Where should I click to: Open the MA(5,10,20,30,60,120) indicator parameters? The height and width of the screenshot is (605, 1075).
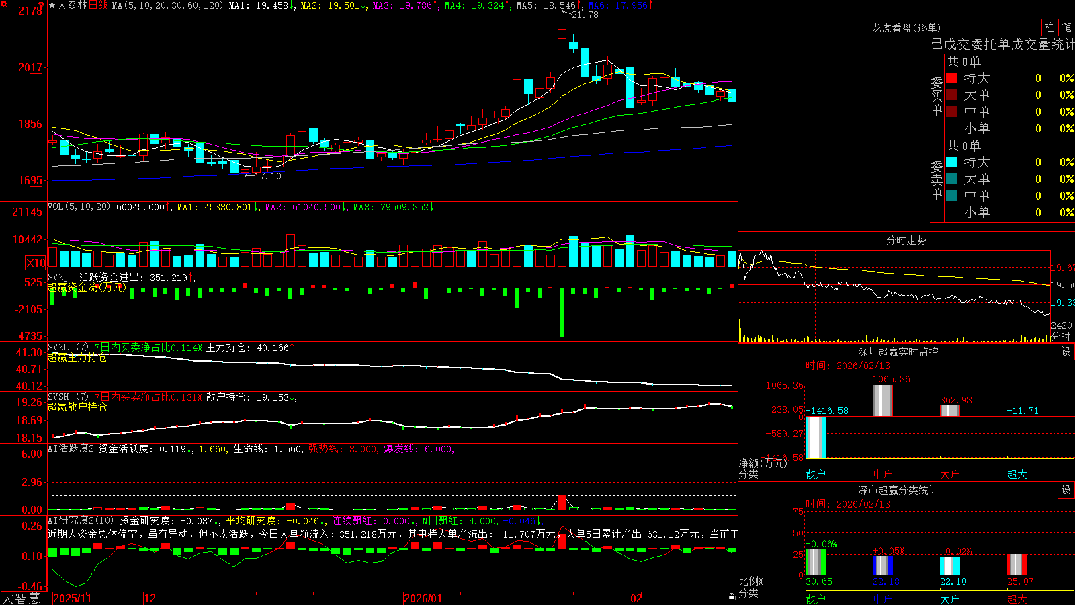[x=167, y=5]
